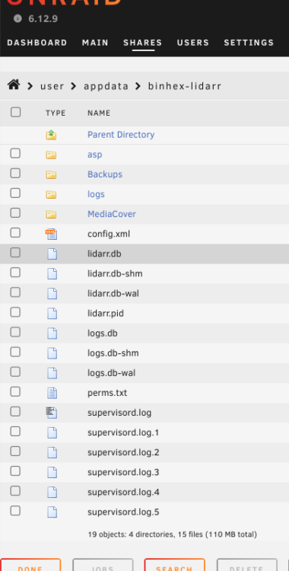The width and height of the screenshot is (289, 571).
Task: Select the checkbox for config.xml
Action: click(x=15, y=233)
